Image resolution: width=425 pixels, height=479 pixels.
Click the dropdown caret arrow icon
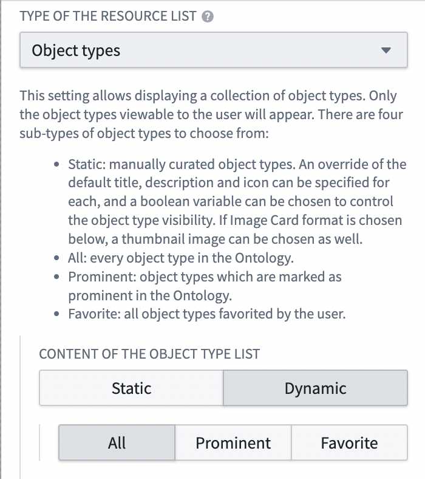386,50
